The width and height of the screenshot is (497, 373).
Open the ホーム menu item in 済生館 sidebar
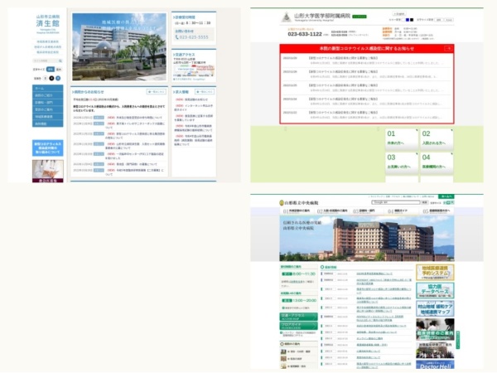pos(47,88)
